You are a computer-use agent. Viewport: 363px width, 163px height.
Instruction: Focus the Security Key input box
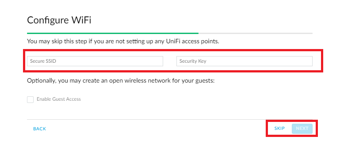point(244,61)
